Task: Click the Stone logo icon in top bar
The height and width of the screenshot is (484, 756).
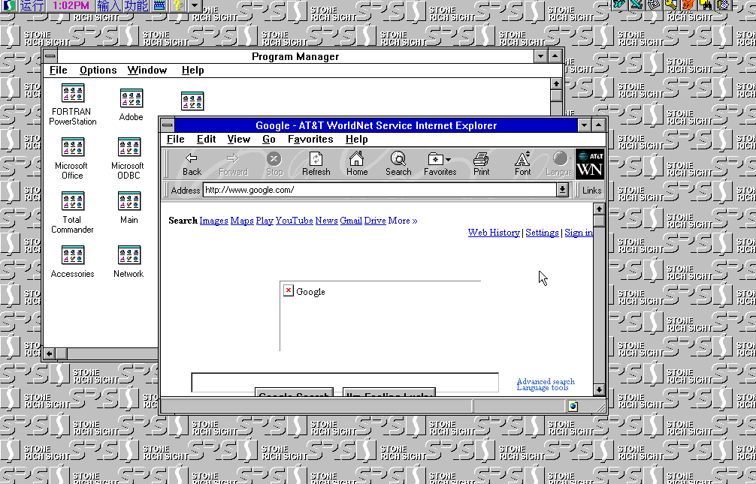Action: pos(9,6)
